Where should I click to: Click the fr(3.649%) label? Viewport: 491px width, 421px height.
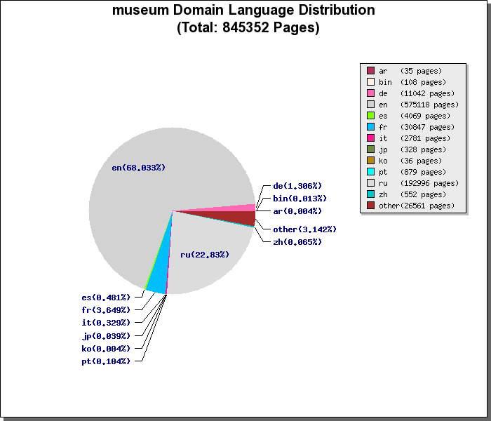(106, 310)
